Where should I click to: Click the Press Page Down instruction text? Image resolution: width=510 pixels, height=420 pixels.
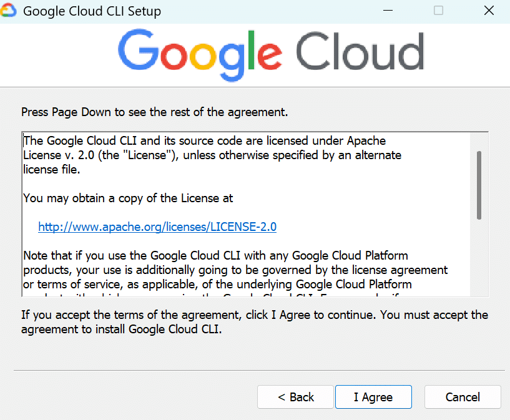click(x=154, y=112)
